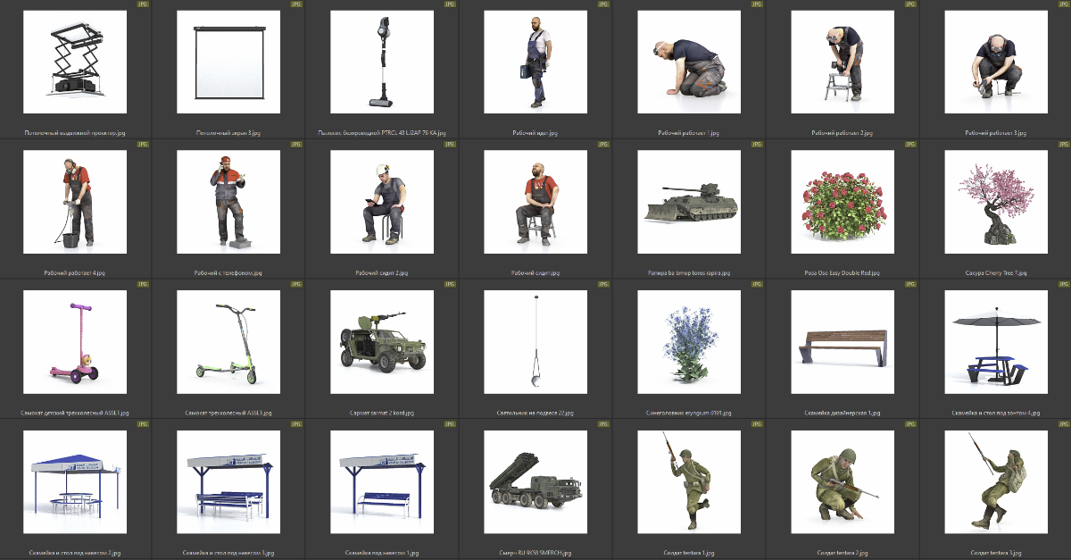Select the worker kneeling on all fours
The width and height of the screenshot is (1071, 560).
(690, 62)
